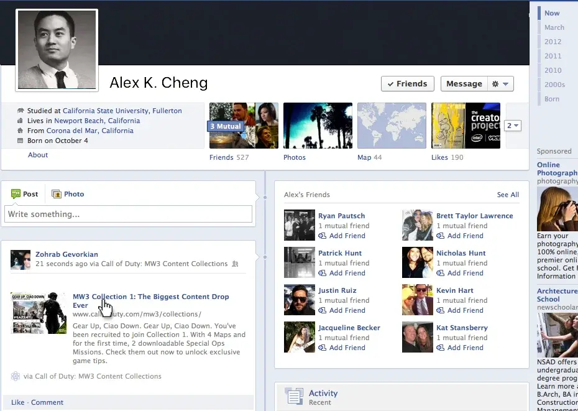Click the 3 Mutual badge
Image resolution: width=578 pixels, height=411 pixels.
click(x=226, y=126)
